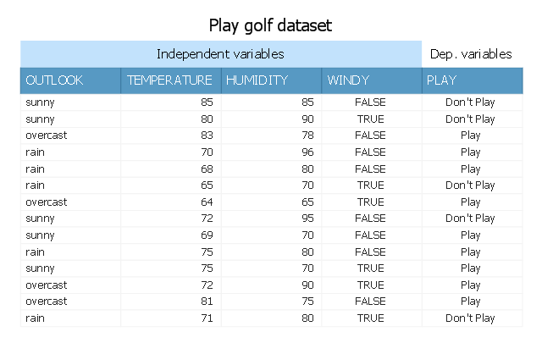
Task: Click the TEMPERATURE column header
Action: (169, 80)
